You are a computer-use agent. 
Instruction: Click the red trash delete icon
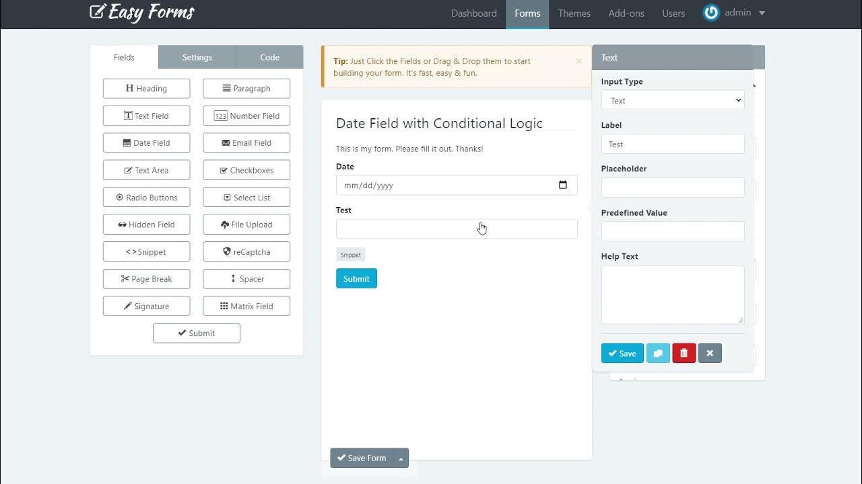click(684, 354)
